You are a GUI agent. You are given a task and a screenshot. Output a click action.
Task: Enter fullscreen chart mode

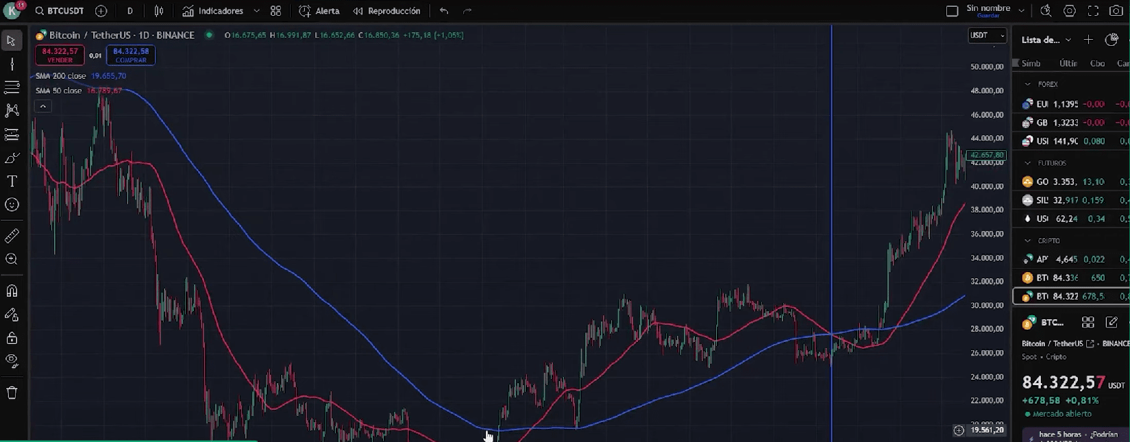click(1093, 11)
